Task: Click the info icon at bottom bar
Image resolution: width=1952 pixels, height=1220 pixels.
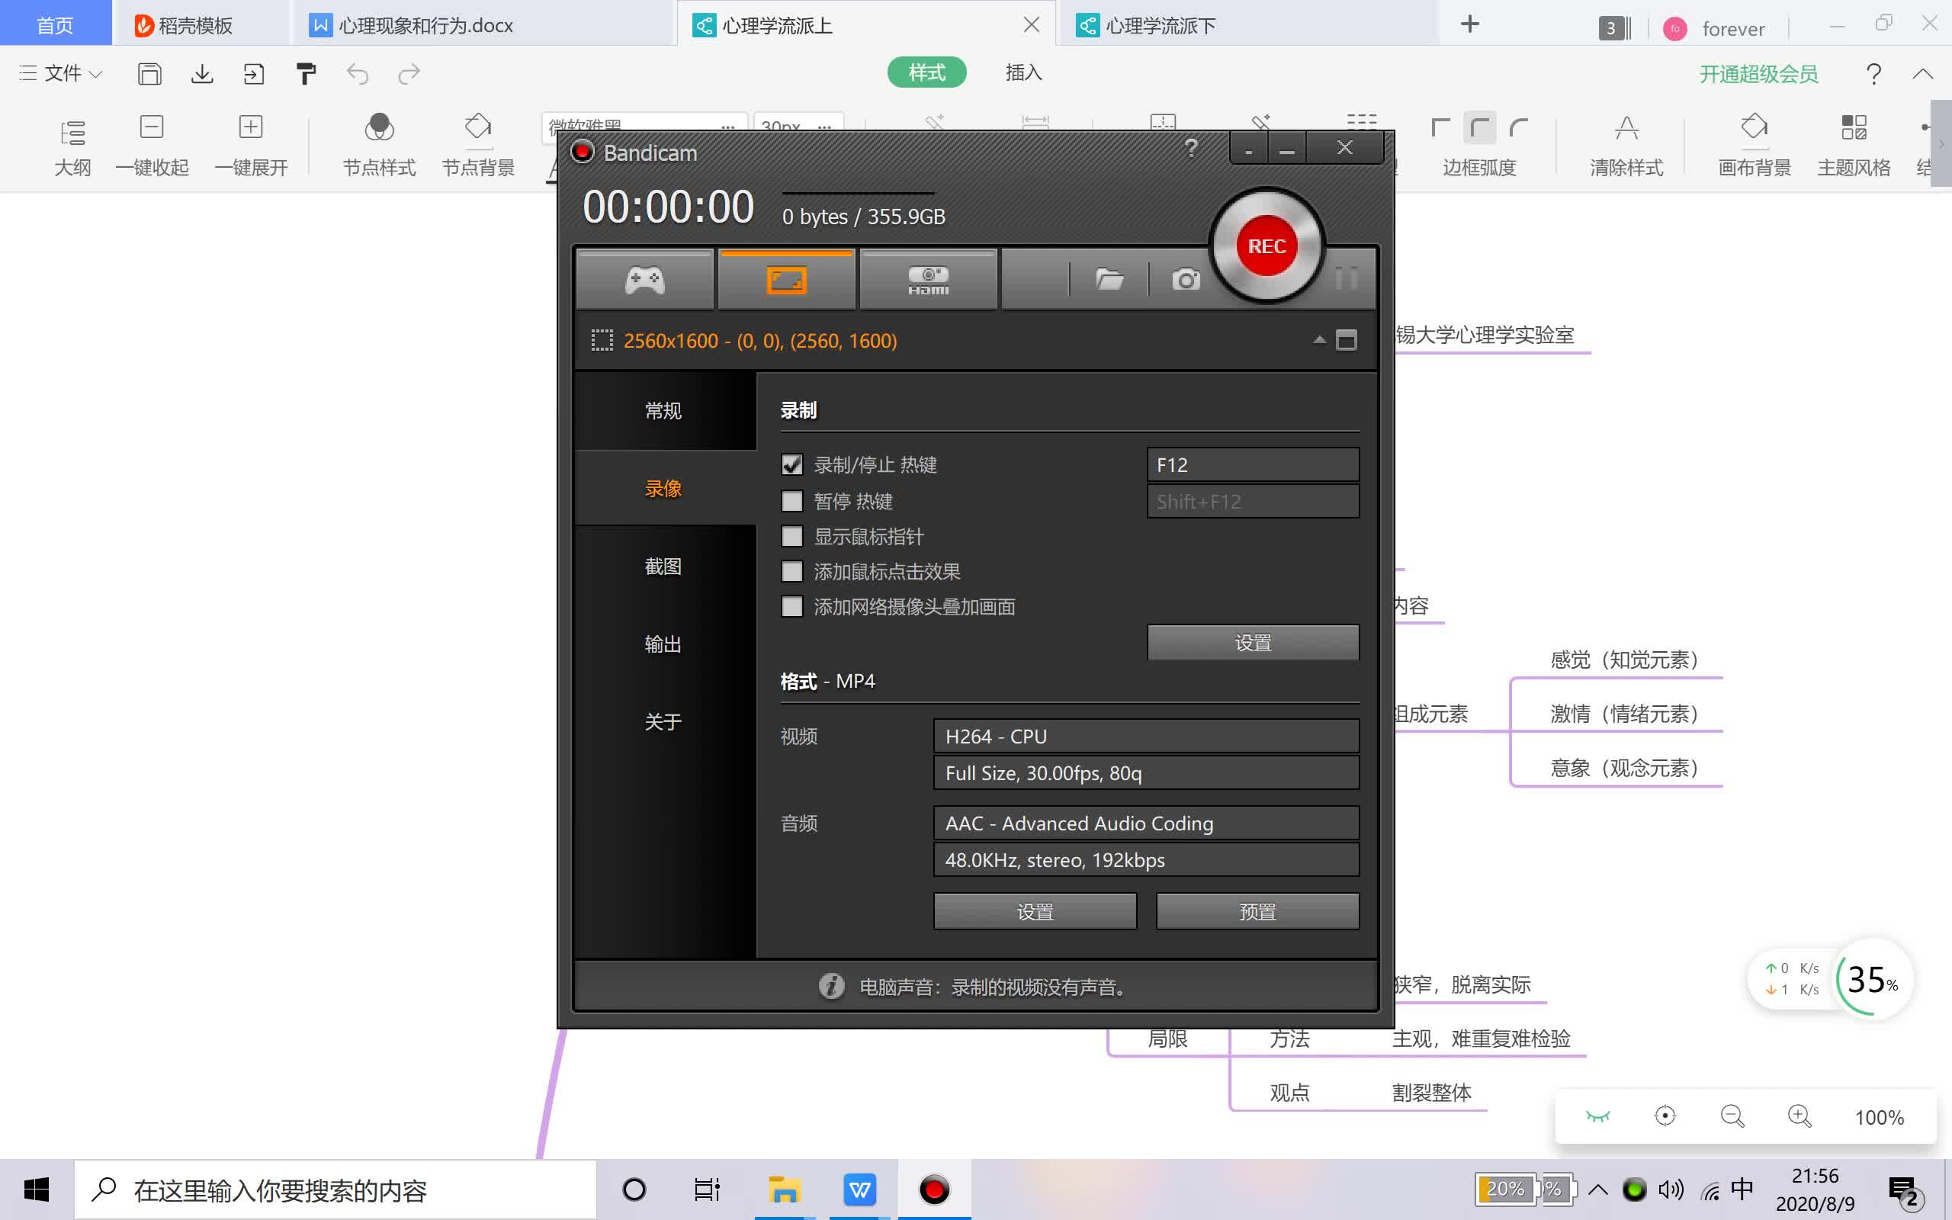Action: click(829, 985)
